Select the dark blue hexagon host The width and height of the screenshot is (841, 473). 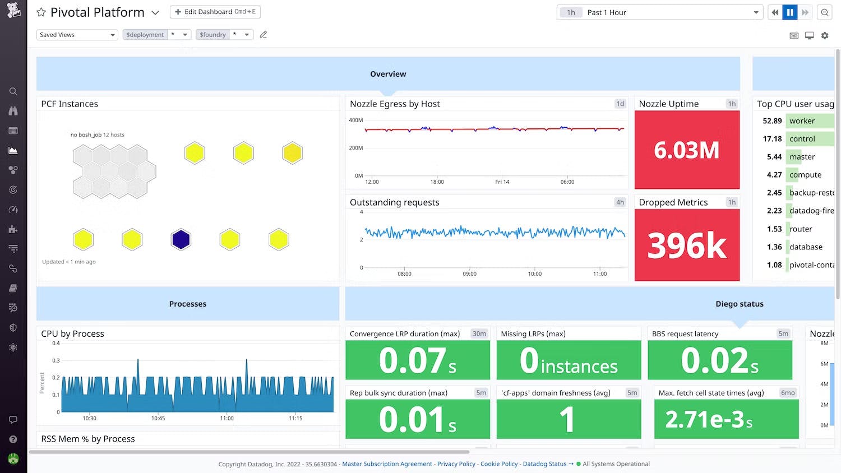[181, 239]
